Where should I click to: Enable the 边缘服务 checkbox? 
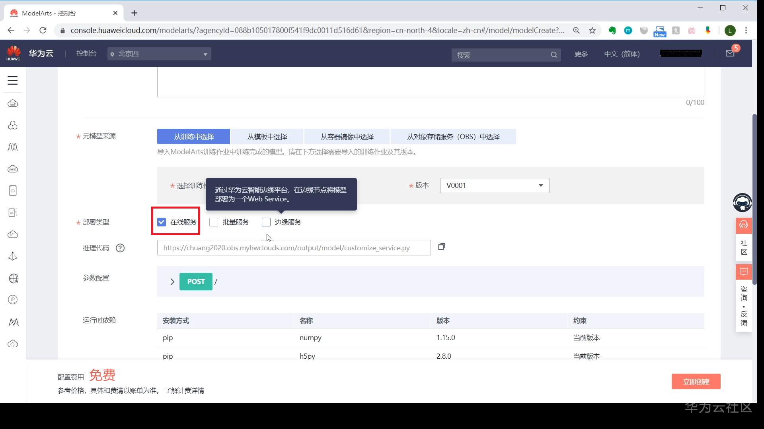click(x=266, y=222)
